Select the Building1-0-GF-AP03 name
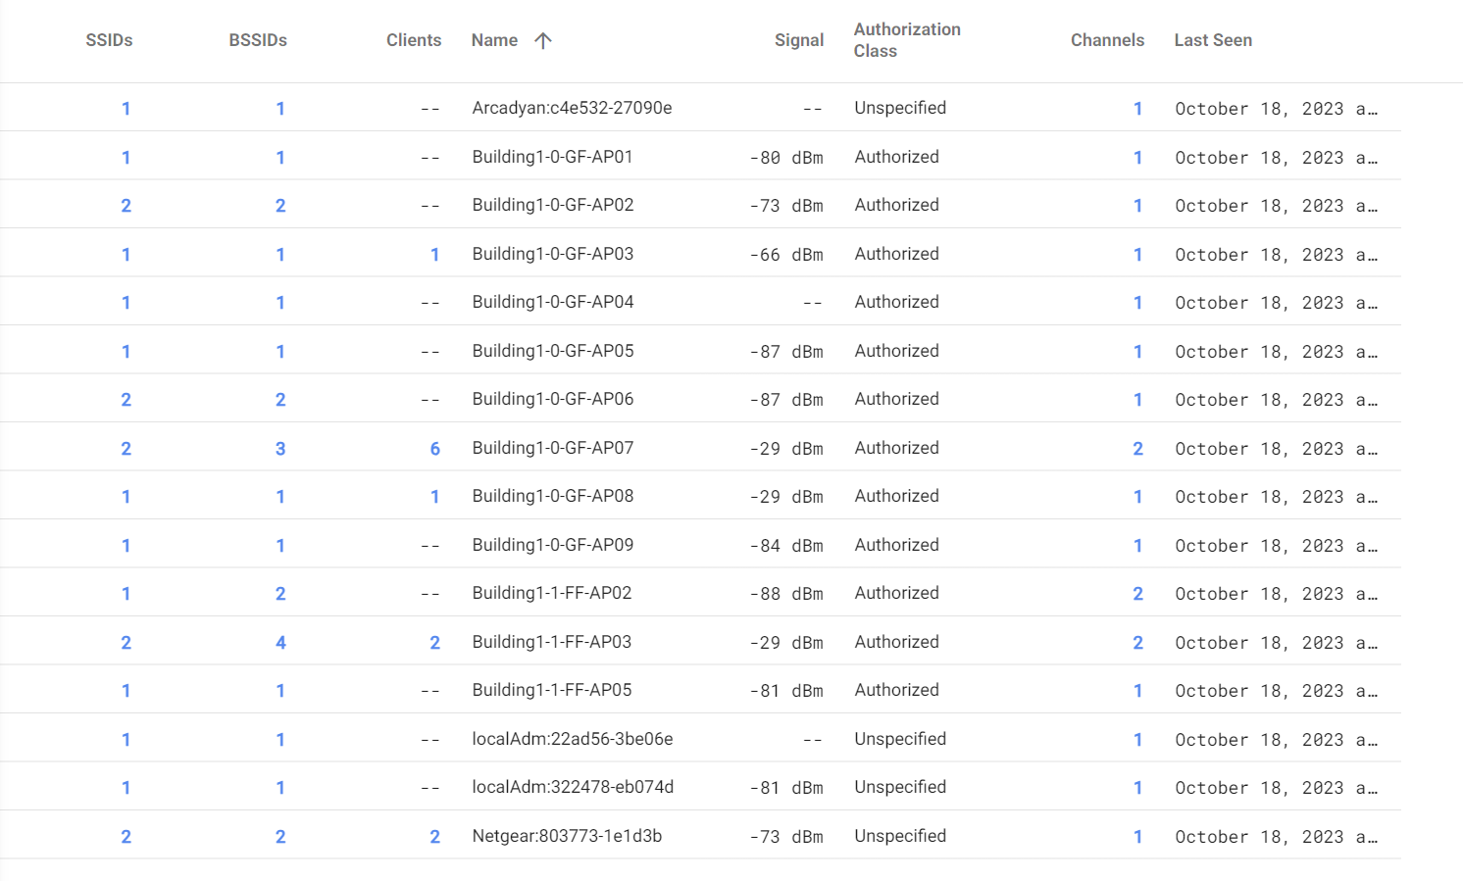Screen dimensions: 1463x881 tap(553, 254)
